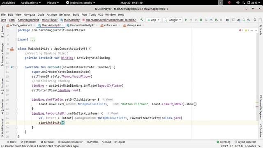This screenshot has width=263, height=148.
Task: Open the jetbrains-studio app menu
Action: pos(81,2)
